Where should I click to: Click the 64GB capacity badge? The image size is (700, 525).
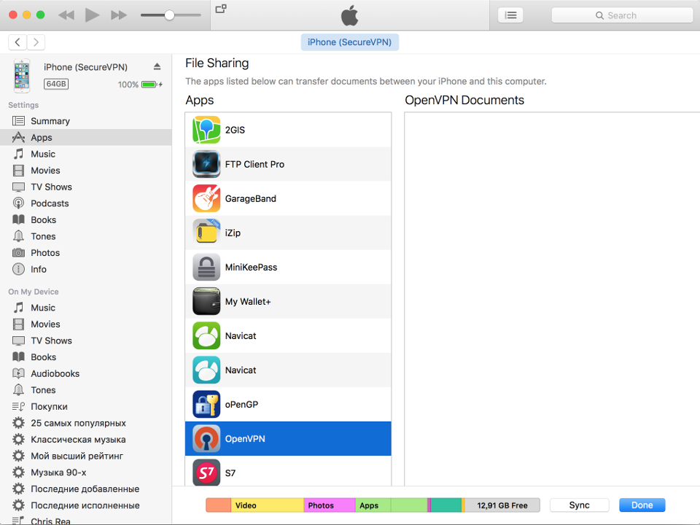coord(56,84)
